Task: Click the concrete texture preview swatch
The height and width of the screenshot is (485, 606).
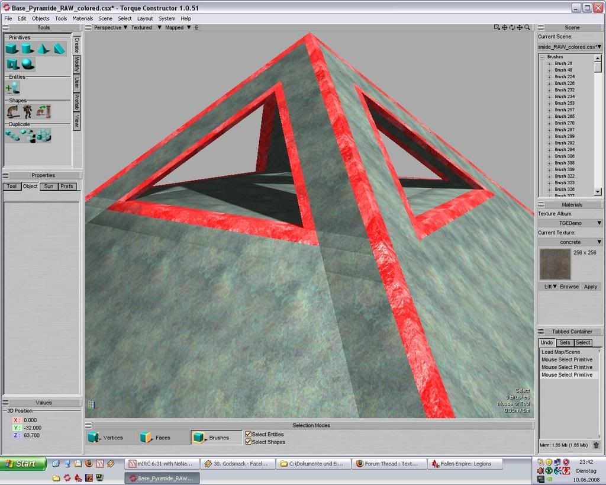Action: [555, 264]
